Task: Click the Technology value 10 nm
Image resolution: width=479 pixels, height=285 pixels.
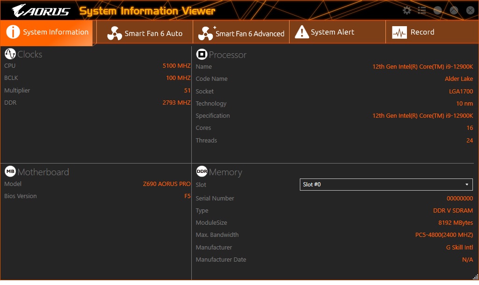Action: (464, 103)
